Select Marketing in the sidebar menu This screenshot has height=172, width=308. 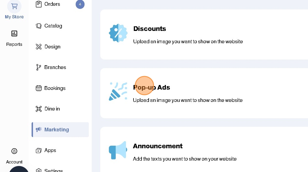coord(57,130)
